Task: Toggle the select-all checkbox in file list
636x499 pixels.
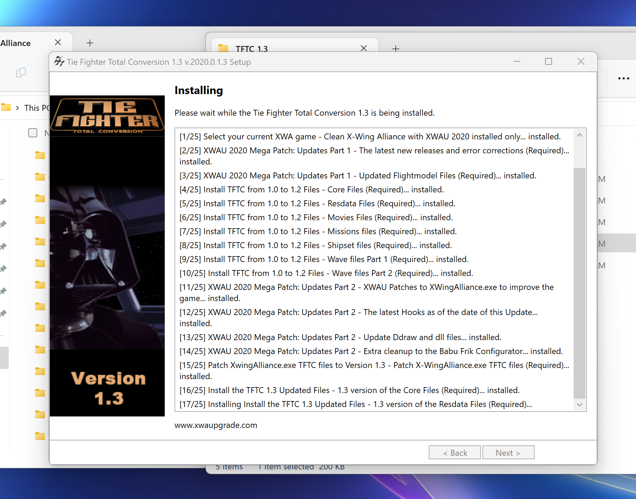Action: click(x=33, y=133)
